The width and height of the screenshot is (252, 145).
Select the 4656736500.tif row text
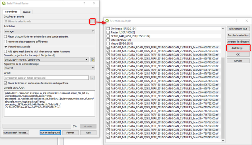tap(164, 55)
